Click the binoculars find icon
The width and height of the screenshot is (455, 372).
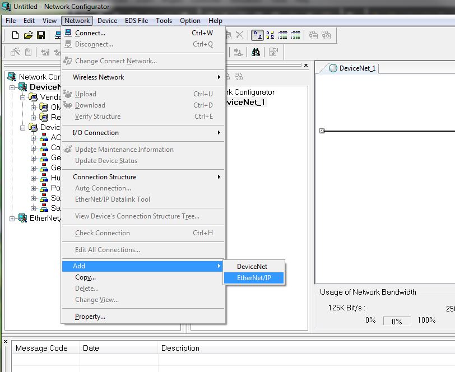point(256,52)
